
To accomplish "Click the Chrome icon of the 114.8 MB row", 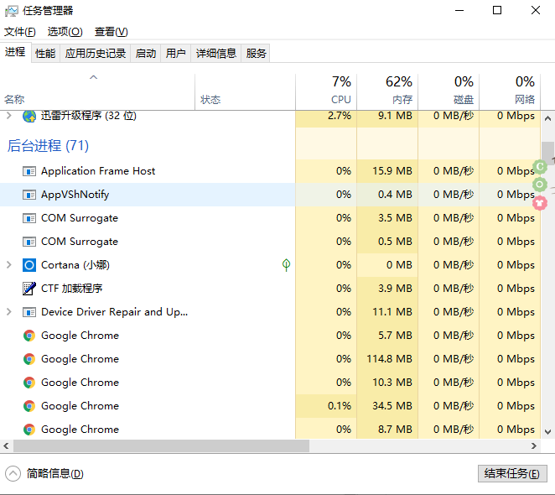I will point(29,359).
